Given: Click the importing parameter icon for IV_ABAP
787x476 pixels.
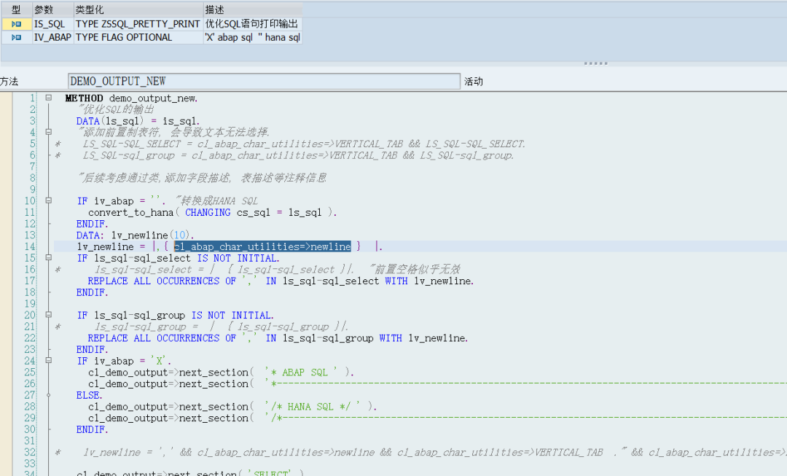Looking at the screenshot, I should [16, 37].
